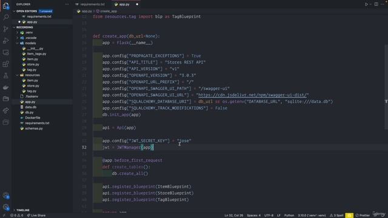Click line number 32 in the gutter
Viewport: 388px width, 218px height.
84,147
